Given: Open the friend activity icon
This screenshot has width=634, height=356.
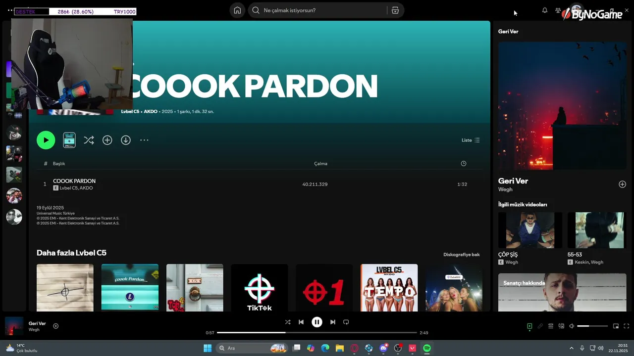Looking at the screenshot, I should [x=558, y=10].
